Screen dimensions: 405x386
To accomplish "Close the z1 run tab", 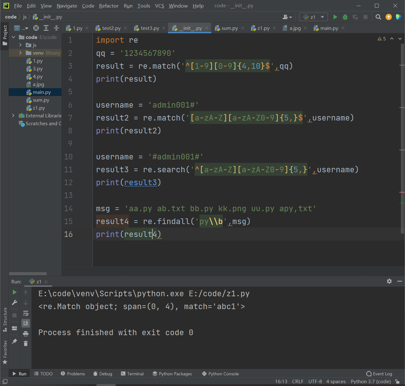I will click(x=46, y=281).
